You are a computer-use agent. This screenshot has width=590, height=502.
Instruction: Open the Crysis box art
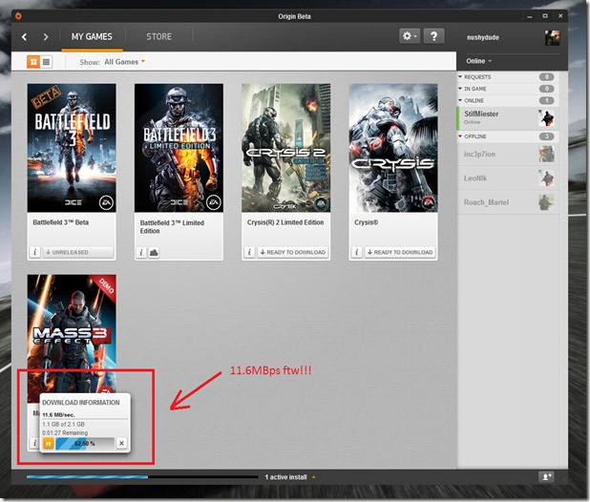point(393,148)
